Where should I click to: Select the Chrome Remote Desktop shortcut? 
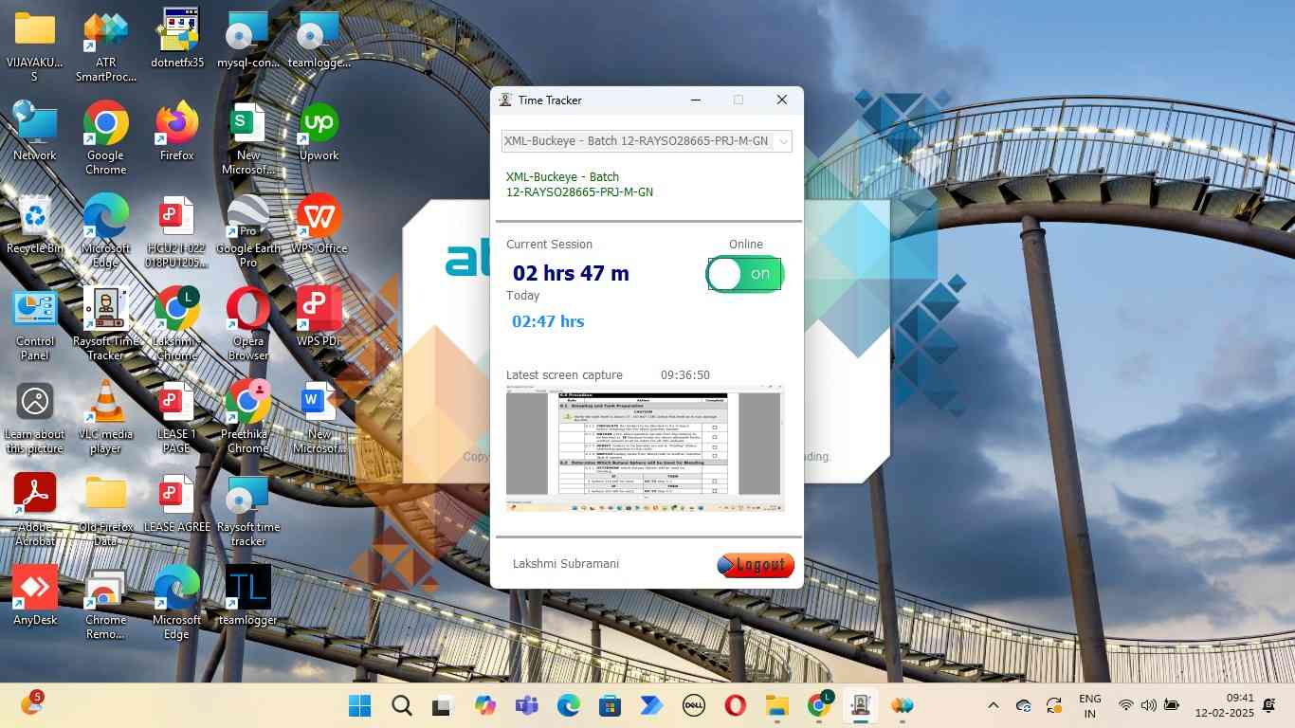(105, 604)
